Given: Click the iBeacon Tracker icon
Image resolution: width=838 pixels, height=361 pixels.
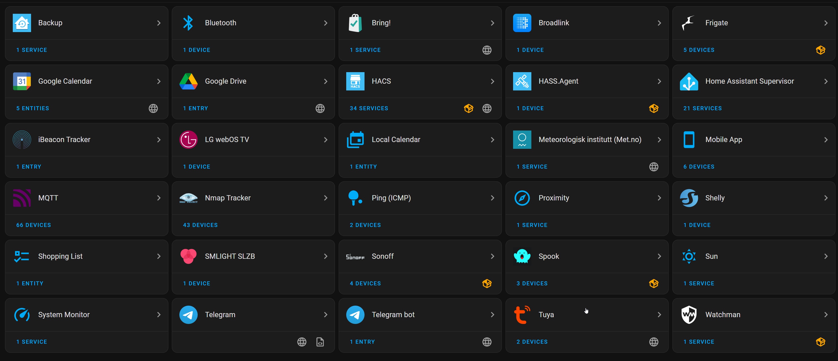Looking at the screenshot, I should pyautogui.click(x=22, y=140).
